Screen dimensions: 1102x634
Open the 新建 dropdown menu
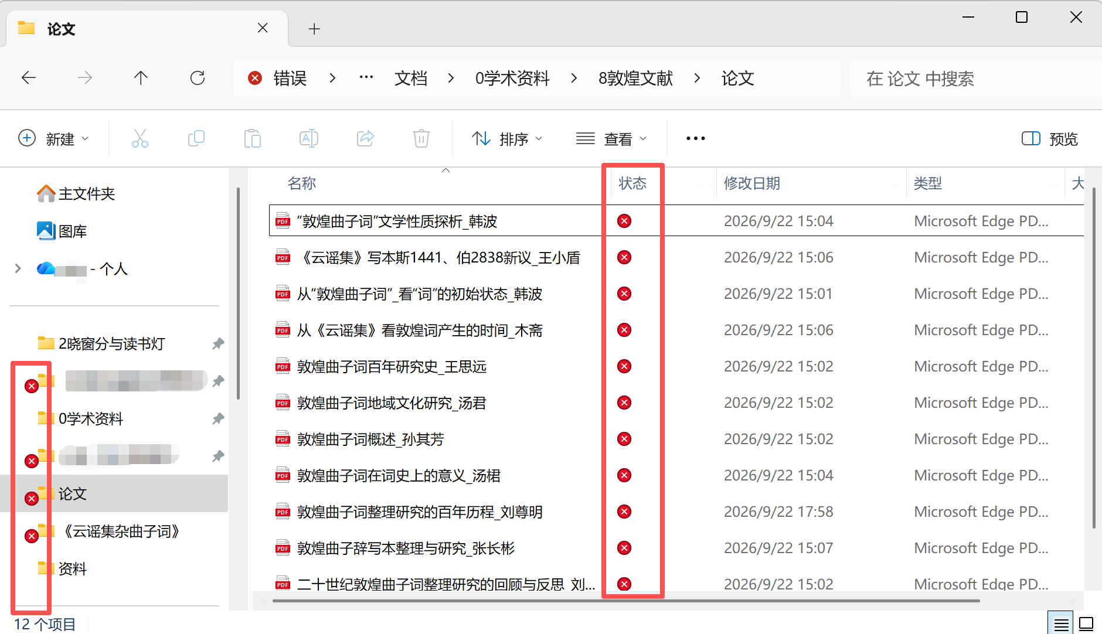tap(54, 139)
